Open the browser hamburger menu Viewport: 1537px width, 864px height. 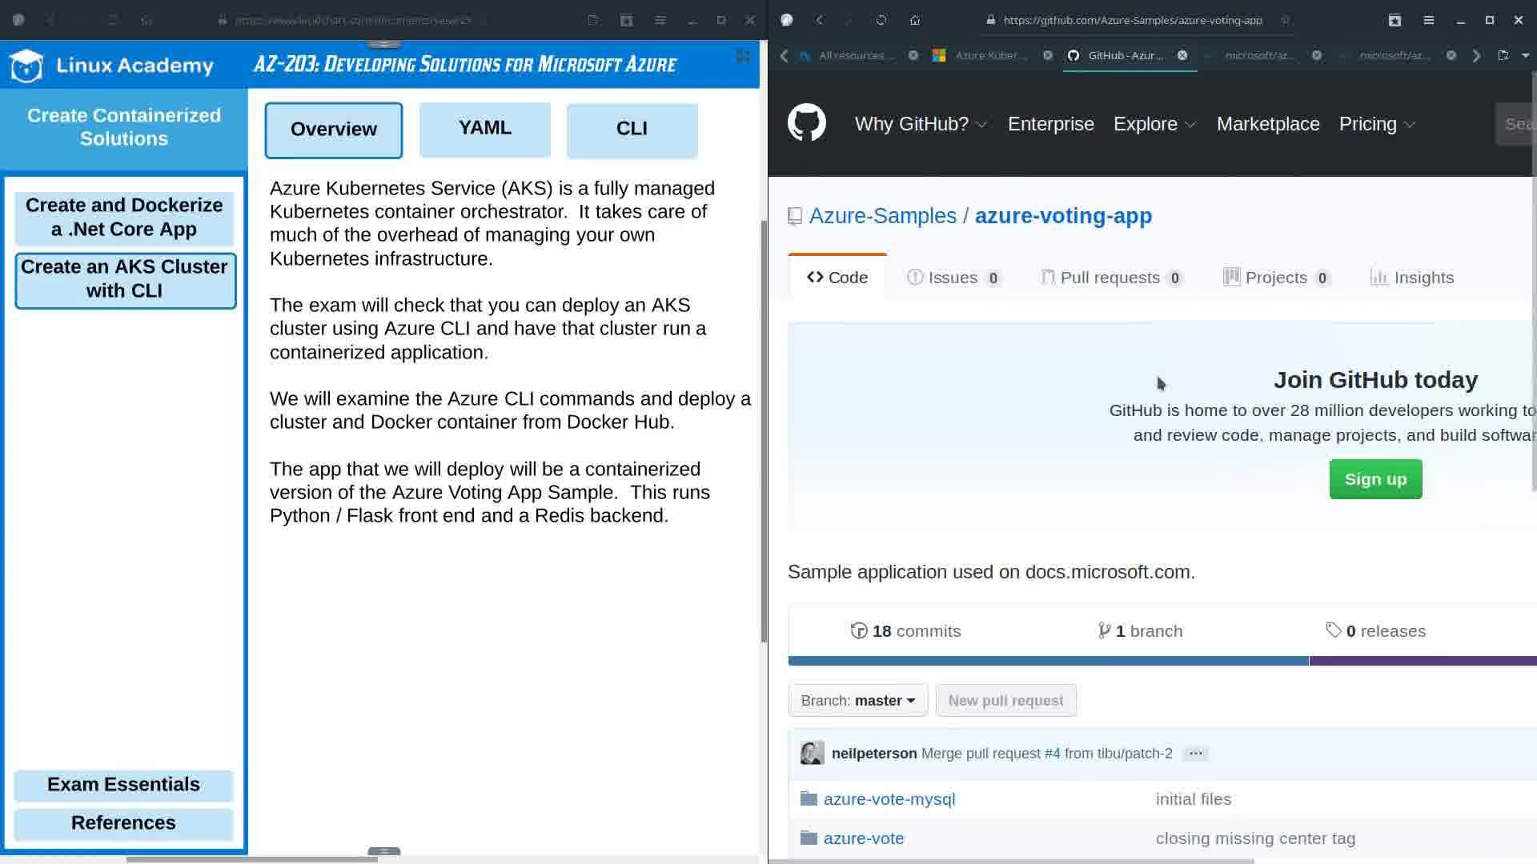1428,20
